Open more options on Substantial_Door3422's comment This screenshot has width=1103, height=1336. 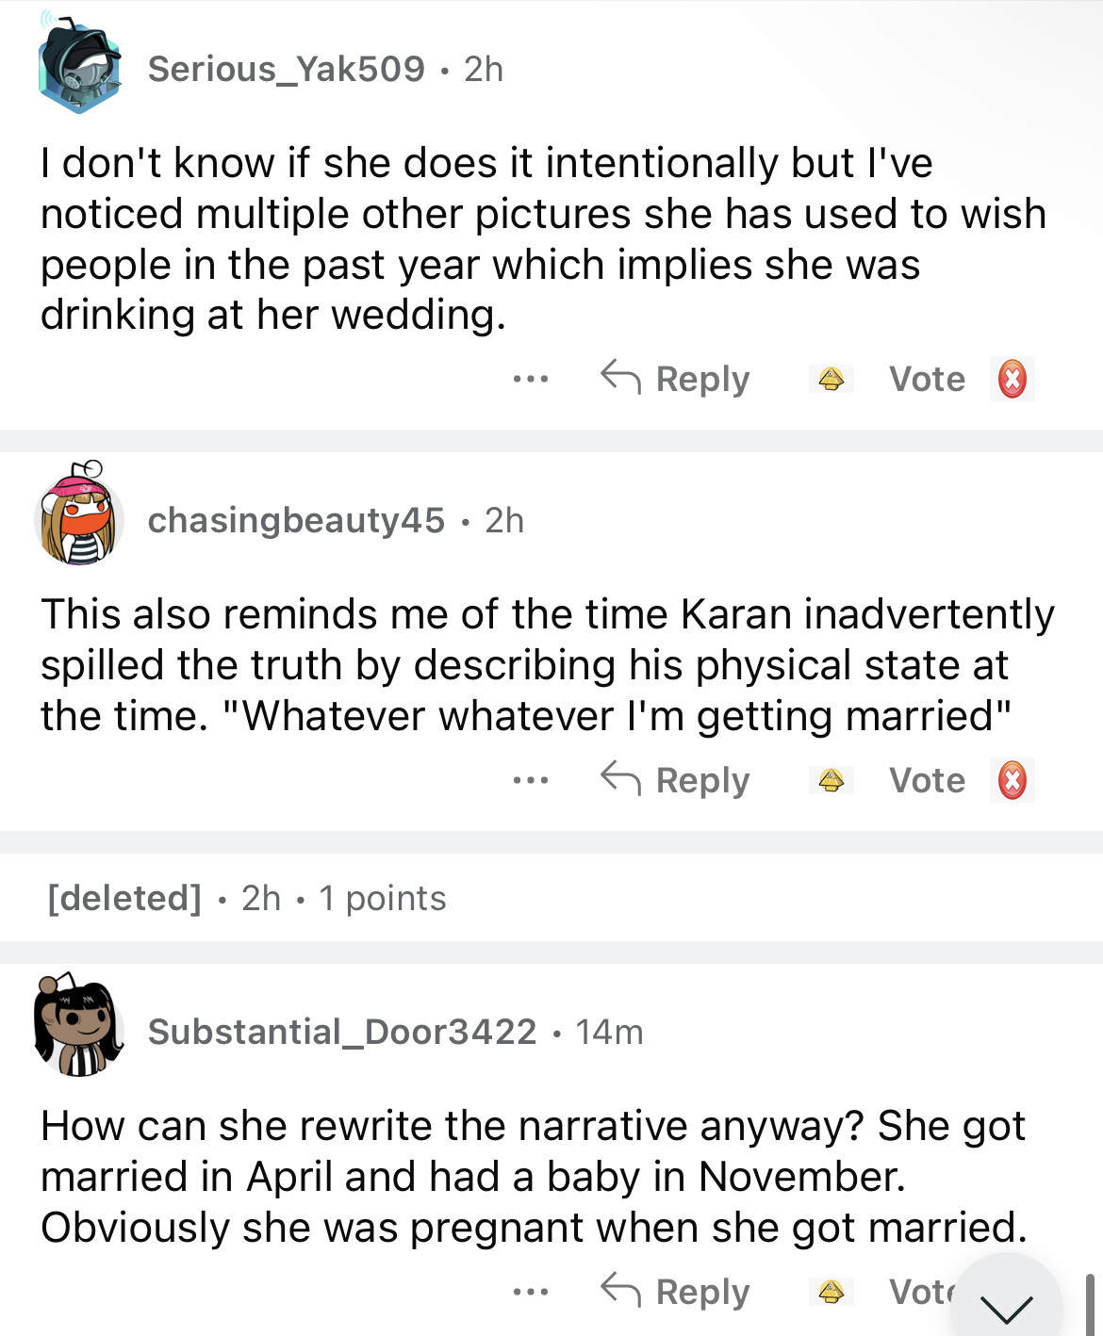531,1292
